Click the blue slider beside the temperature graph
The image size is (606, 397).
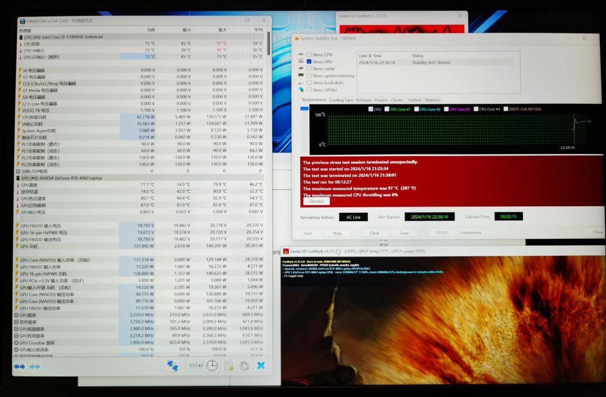[x=304, y=109]
